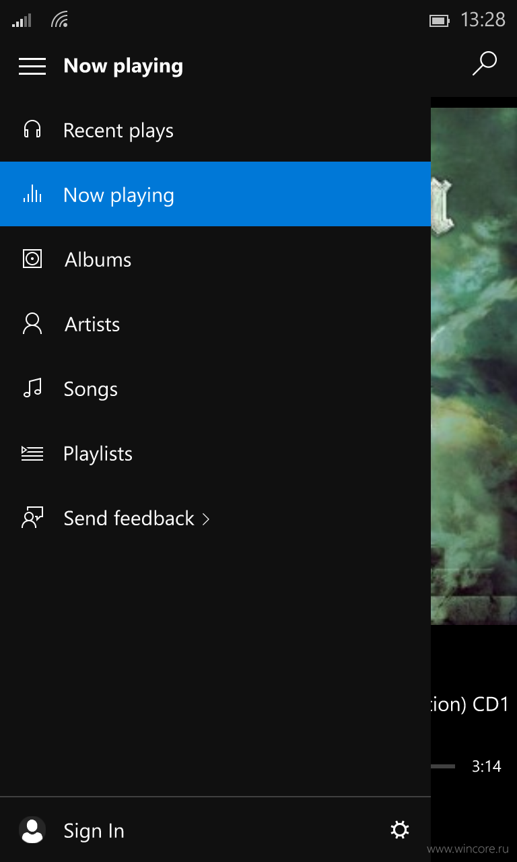517x862 pixels.
Task: Open the search magnifier icon
Action: (484, 63)
